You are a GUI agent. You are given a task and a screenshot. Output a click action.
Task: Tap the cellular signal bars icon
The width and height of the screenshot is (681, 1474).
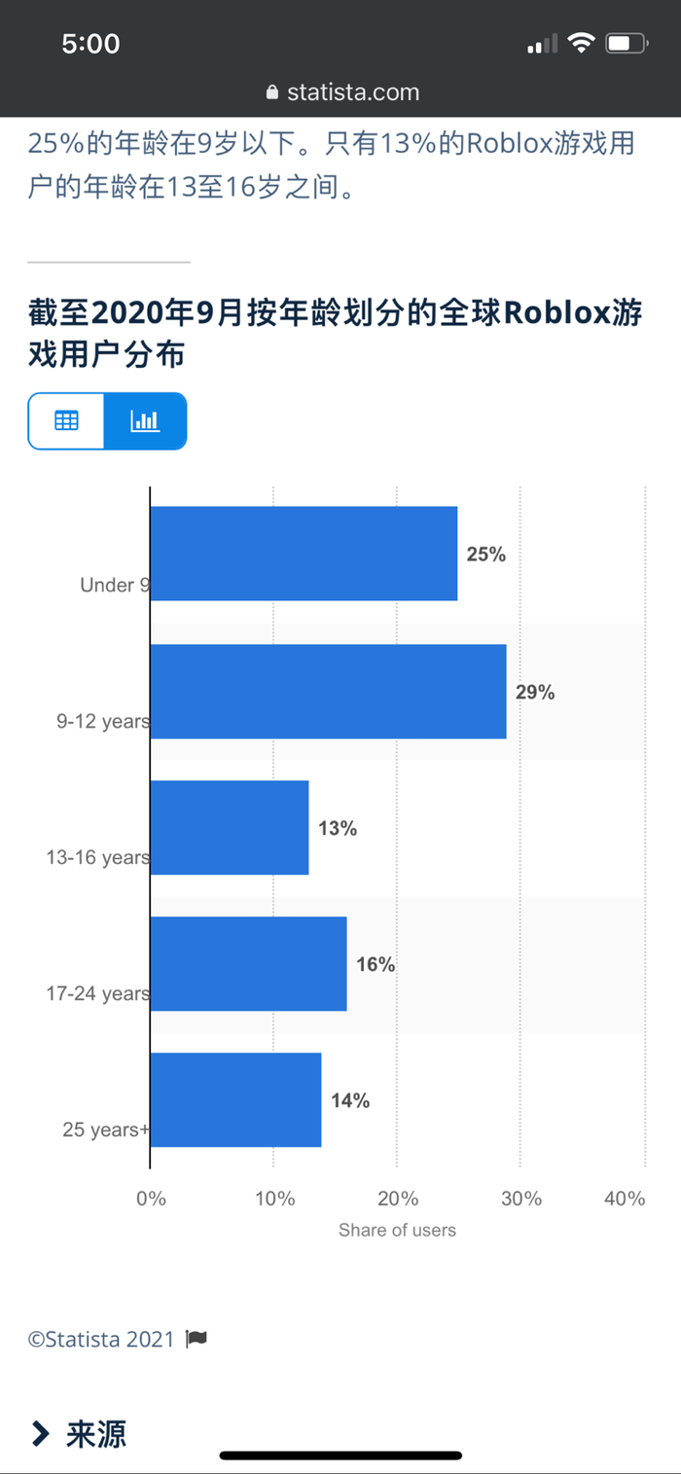click(543, 44)
